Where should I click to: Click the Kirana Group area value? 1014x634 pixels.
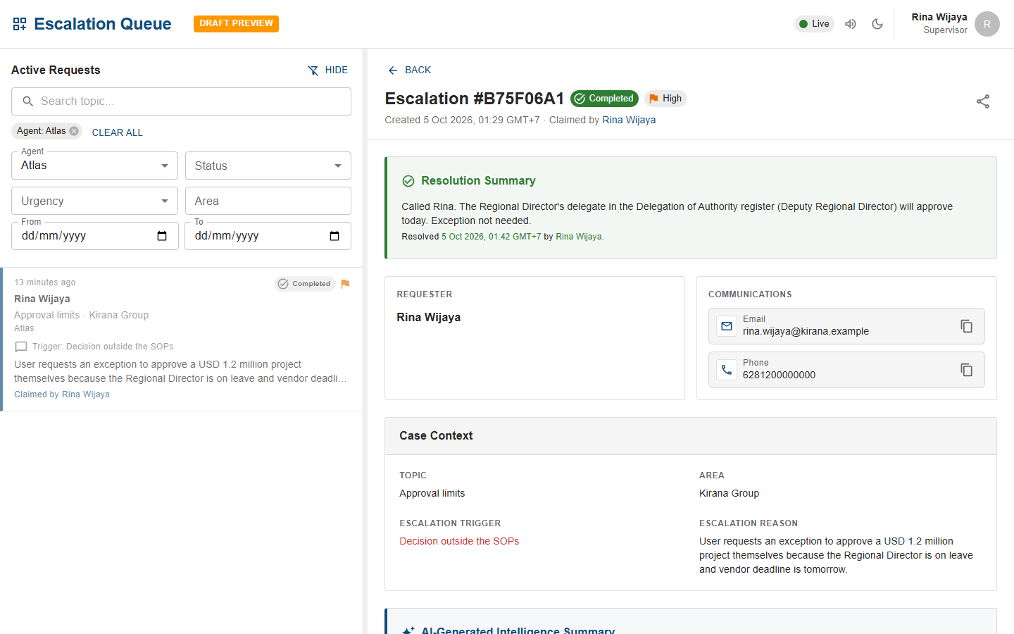coord(729,493)
